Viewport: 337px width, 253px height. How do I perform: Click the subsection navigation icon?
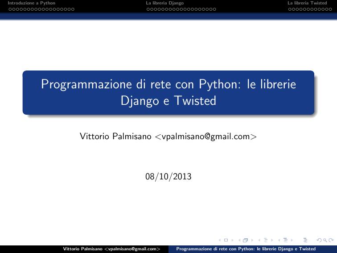click(x=266, y=240)
